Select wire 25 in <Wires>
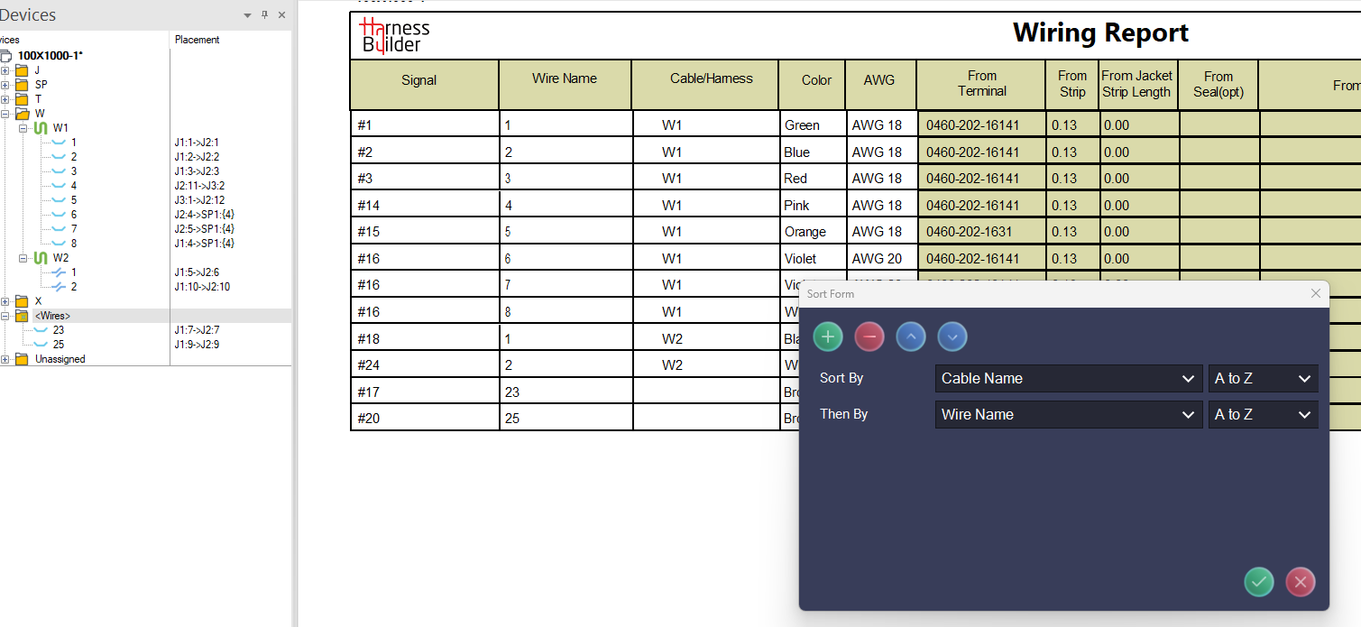 [58, 345]
